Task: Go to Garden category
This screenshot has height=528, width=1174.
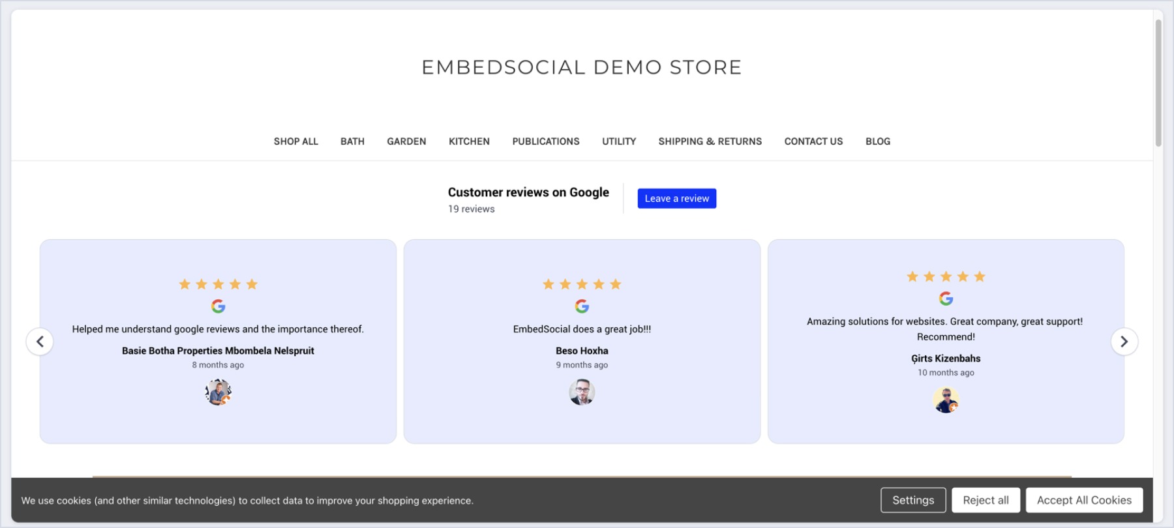Action: (x=406, y=141)
